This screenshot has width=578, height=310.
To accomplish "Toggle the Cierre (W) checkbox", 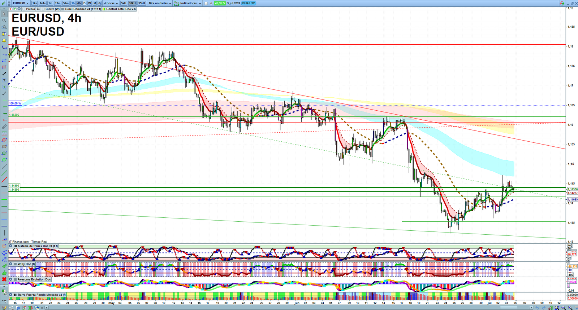I will click(43, 9).
